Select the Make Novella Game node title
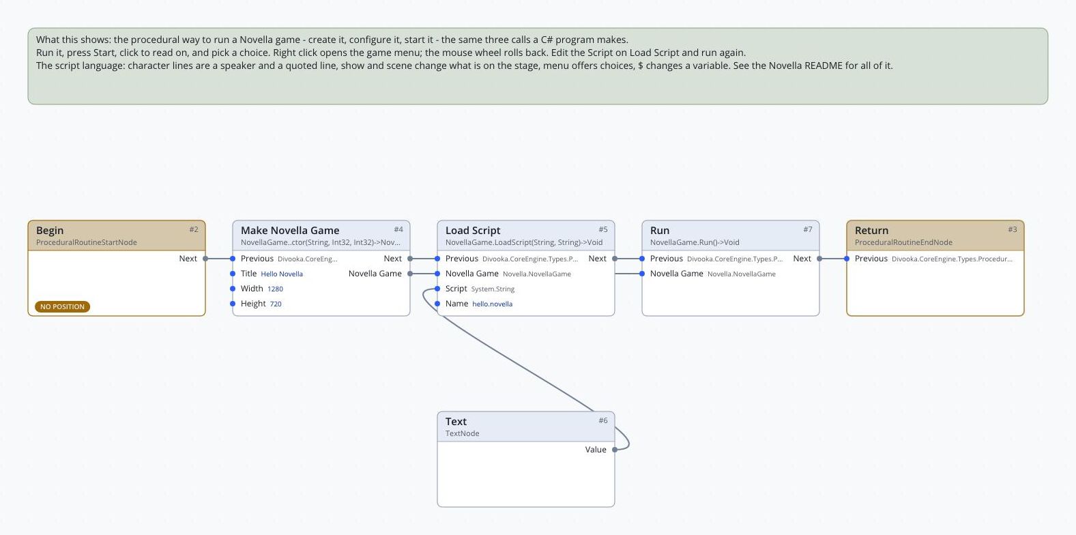This screenshot has width=1076, height=535. point(290,231)
